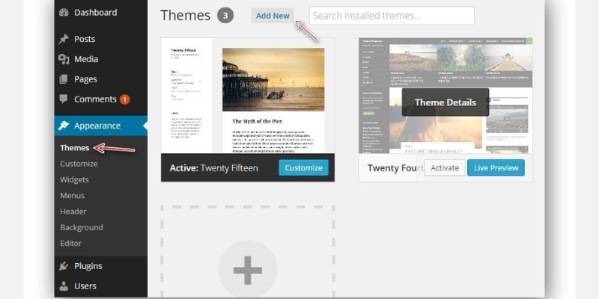The height and width of the screenshot is (299, 599).
Task: Open Menus under Appearance
Action: click(73, 195)
